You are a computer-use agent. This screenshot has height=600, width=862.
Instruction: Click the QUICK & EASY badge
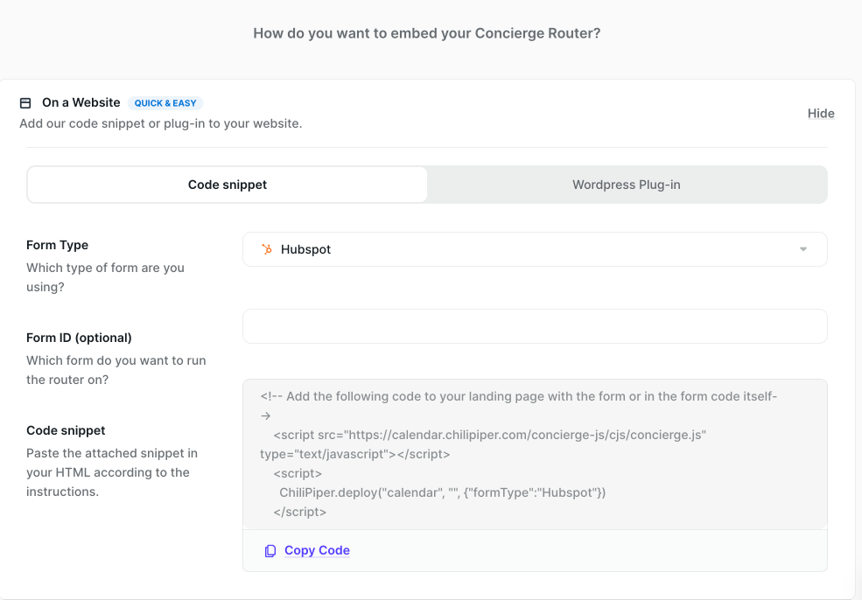pyautogui.click(x=165, y=103)
